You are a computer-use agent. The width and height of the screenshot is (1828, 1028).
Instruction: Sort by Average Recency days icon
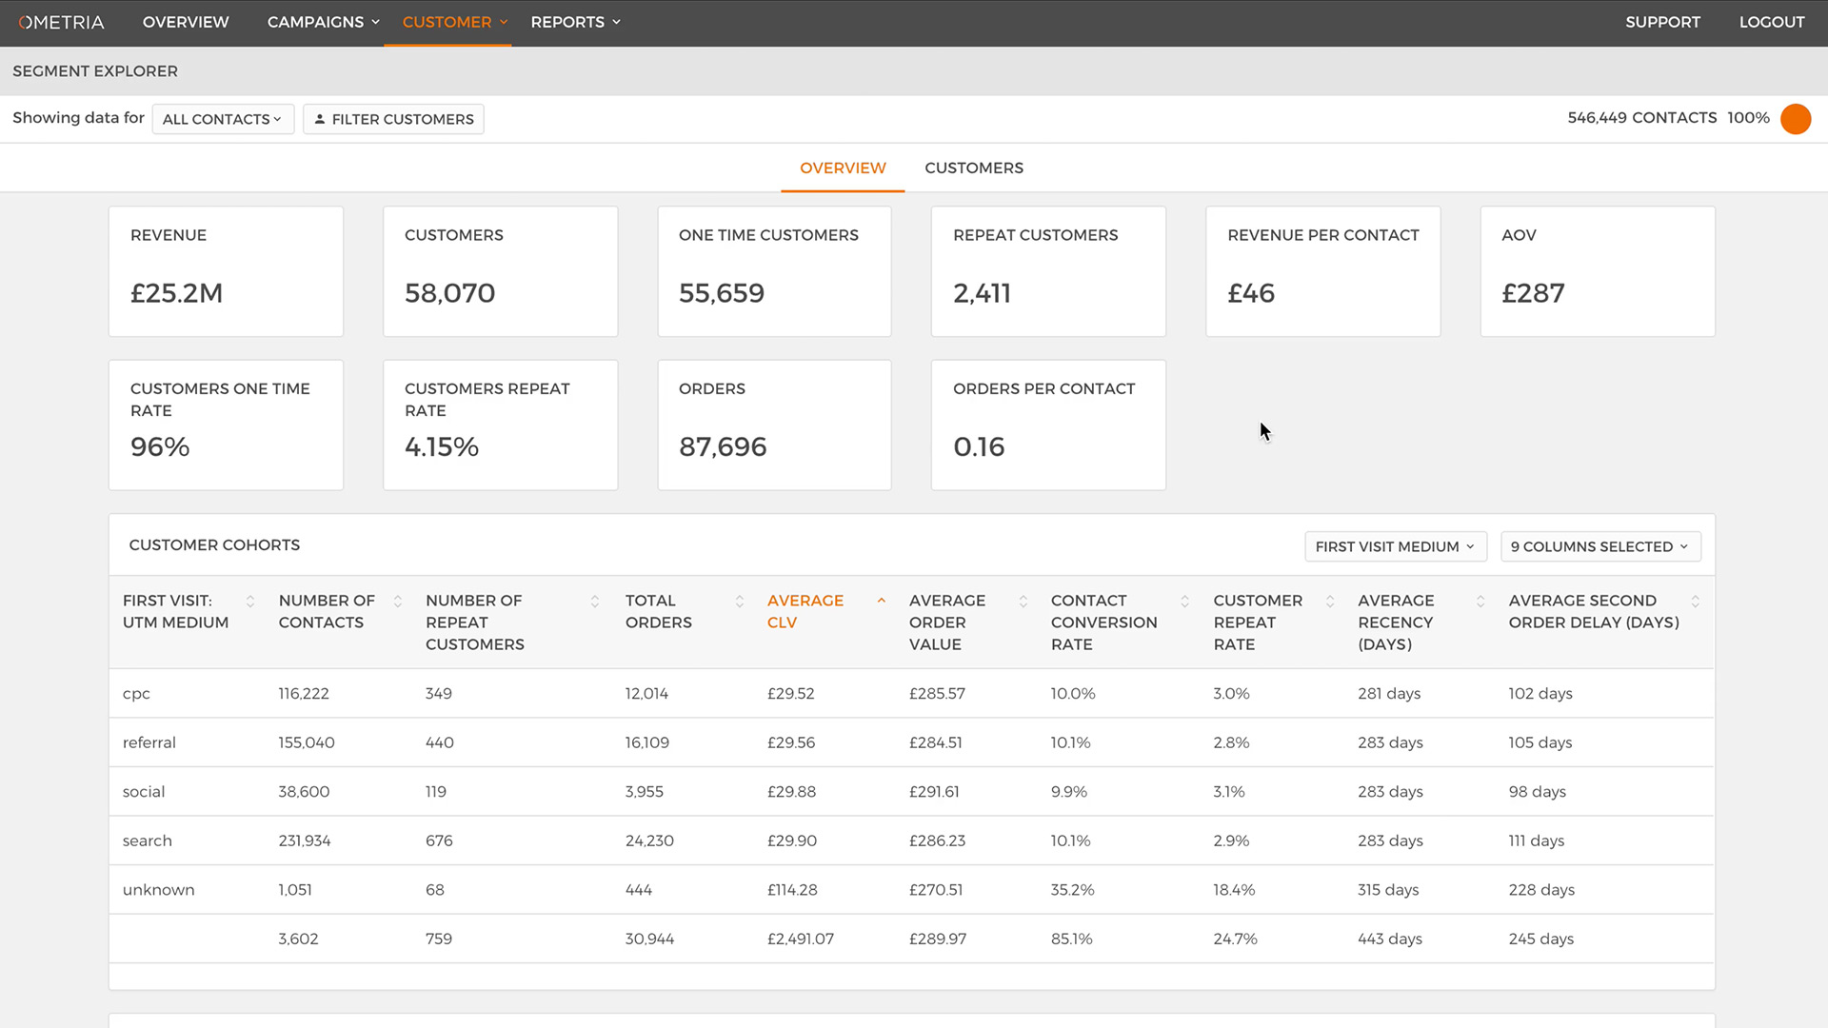1480,601
